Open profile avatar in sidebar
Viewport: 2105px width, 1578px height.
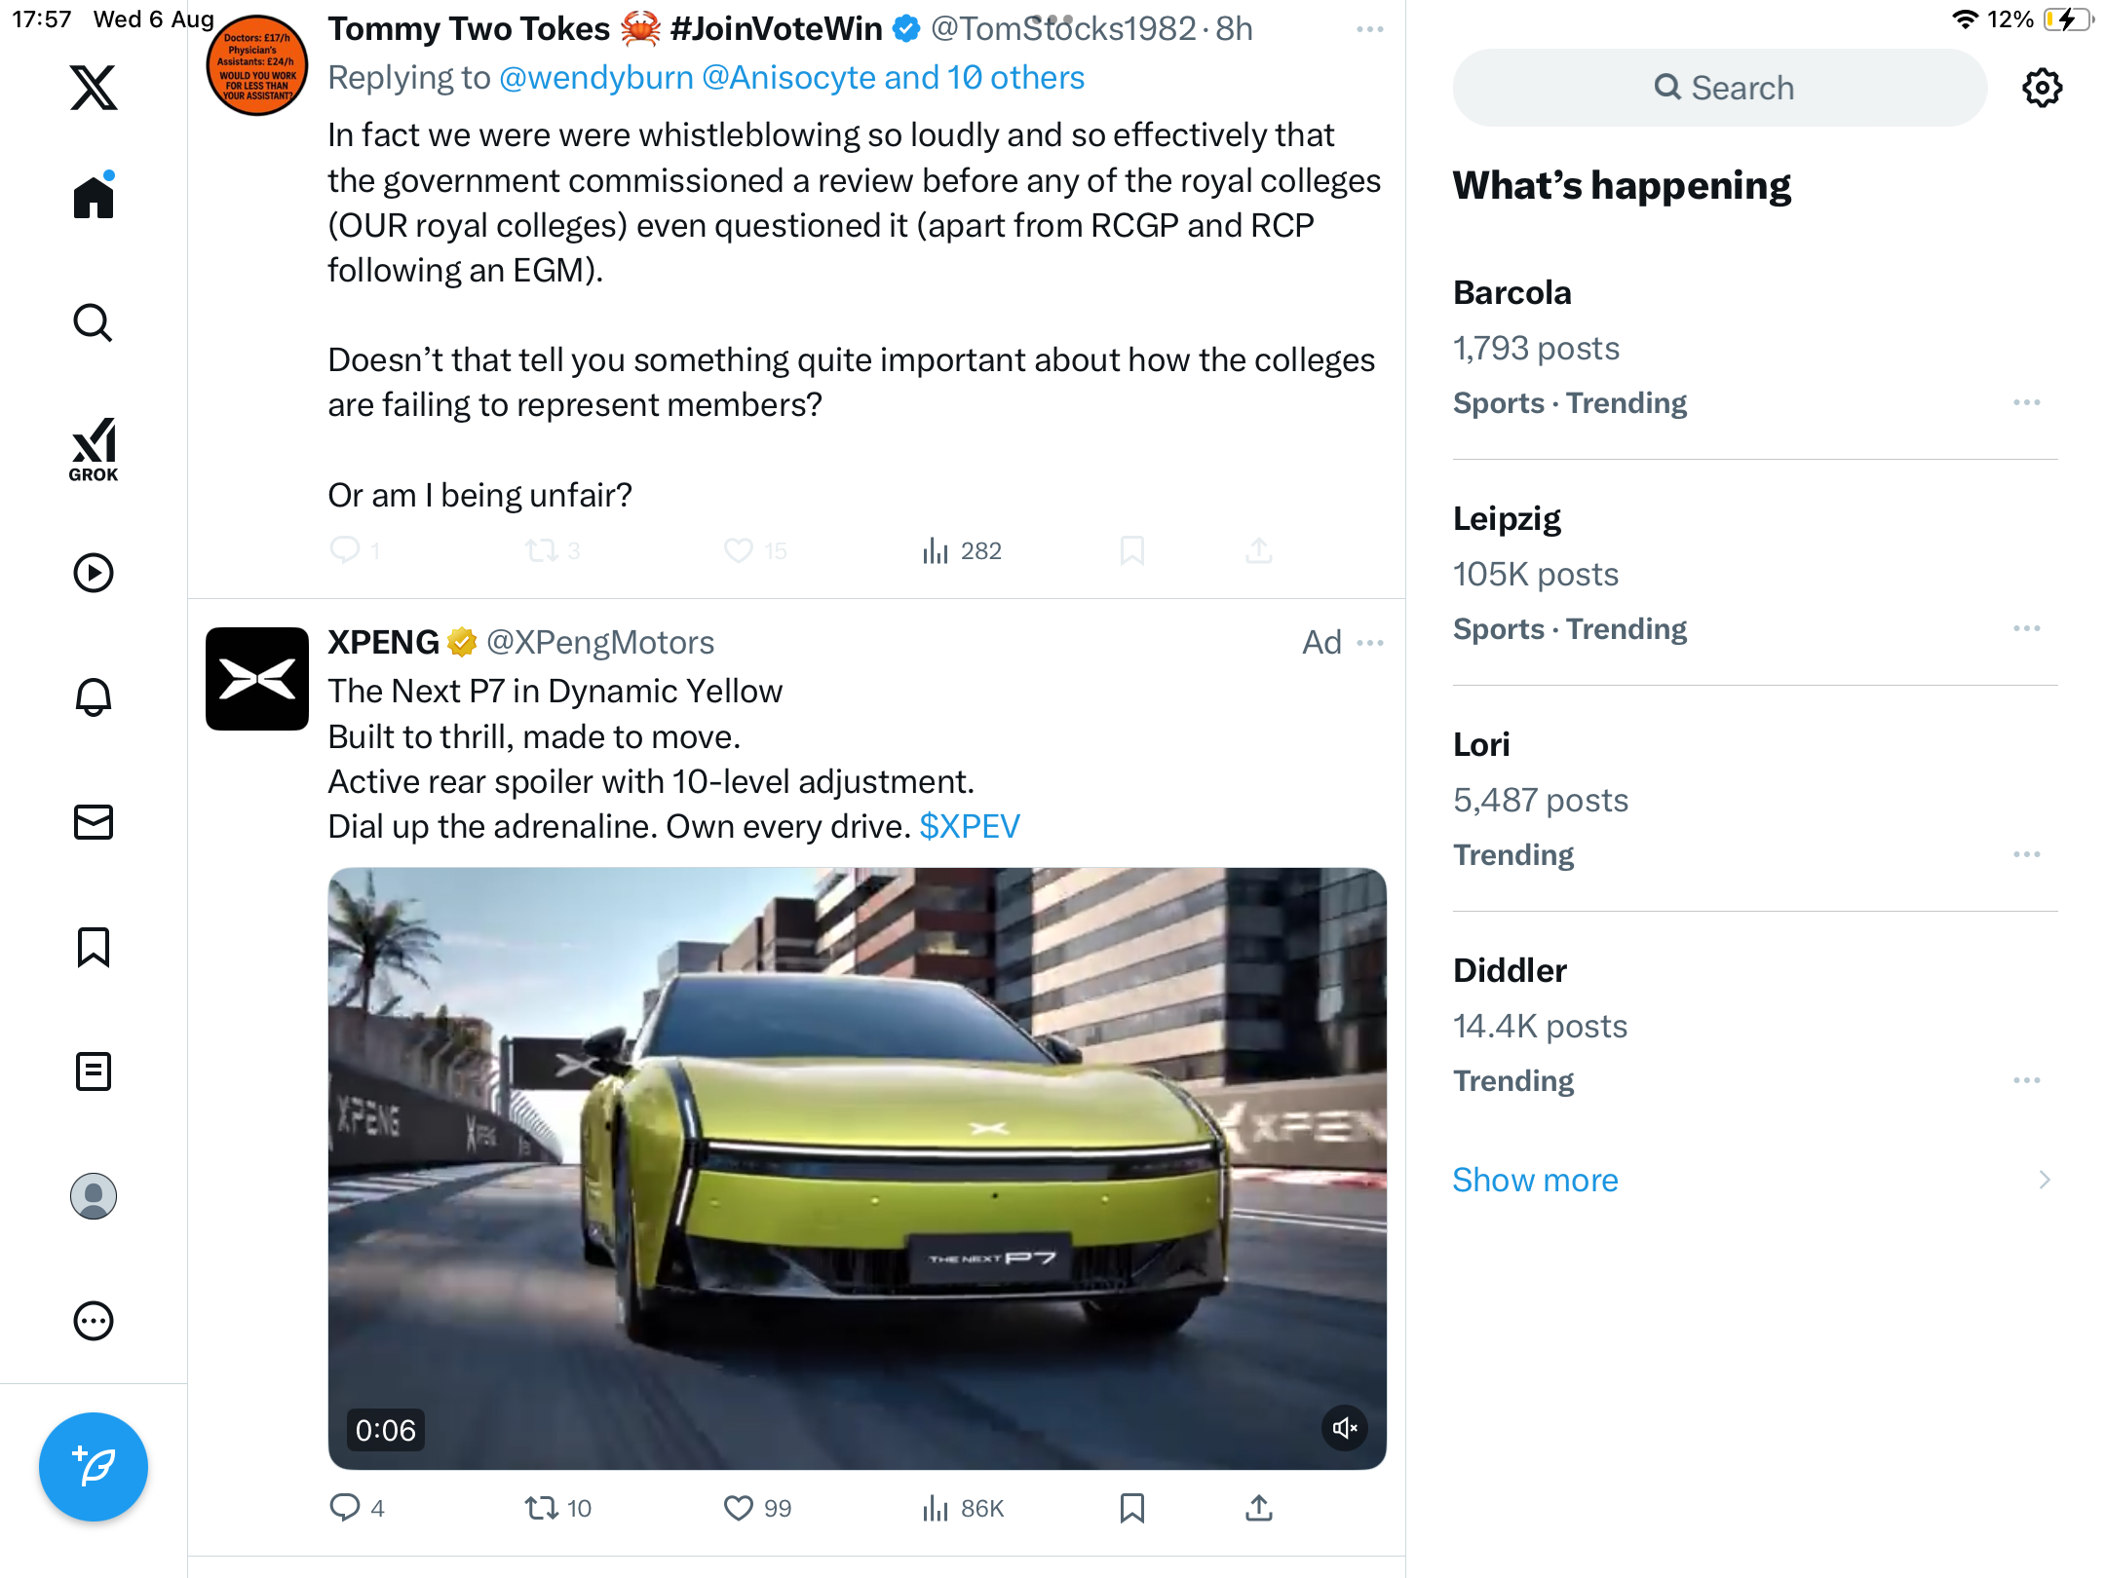tap(94, 1196)
